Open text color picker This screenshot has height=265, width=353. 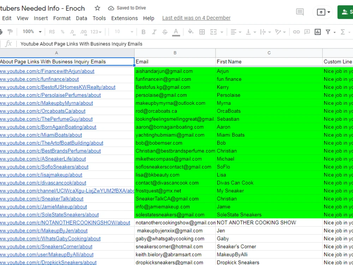[176, 32]
